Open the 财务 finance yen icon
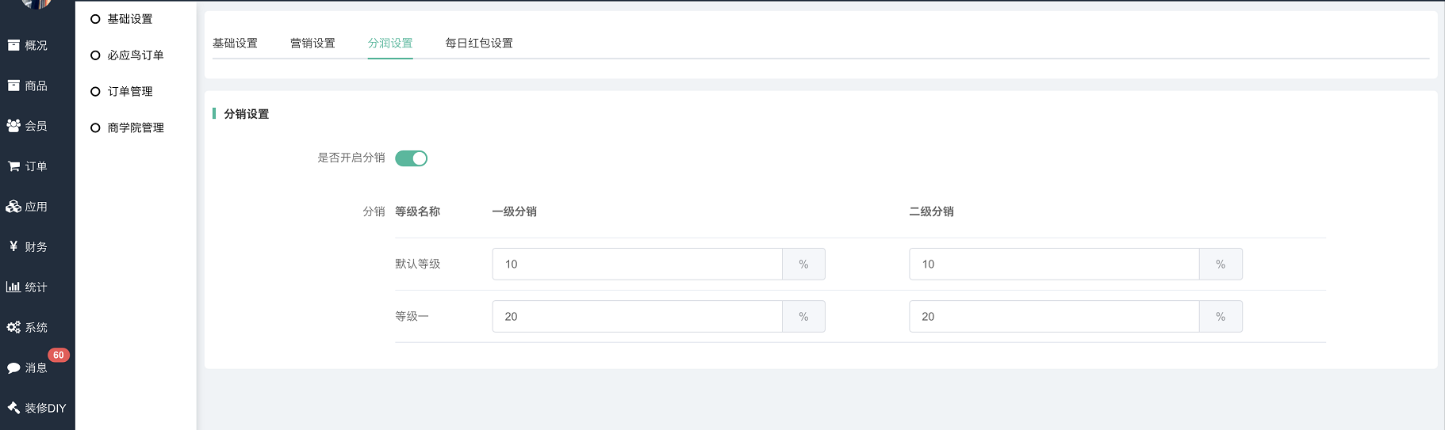Screen dimensions: 1445x430 13,246
